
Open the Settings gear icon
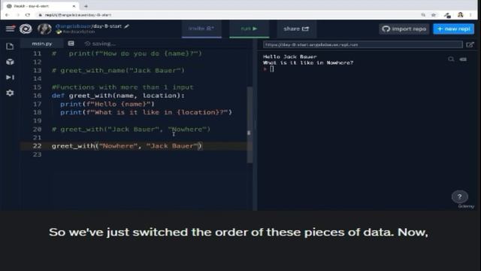click(x=10, y=93)
